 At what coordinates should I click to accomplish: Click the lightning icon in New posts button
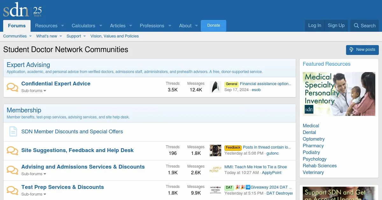point(351,50)
